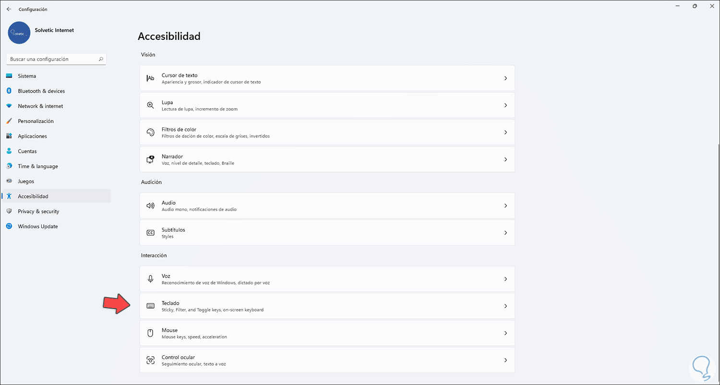Open Sistema in the sidebar
This screenshot has width=720, height=385.
(27, 76)
